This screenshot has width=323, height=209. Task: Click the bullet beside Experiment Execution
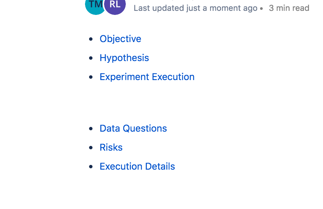click(91, 77)
